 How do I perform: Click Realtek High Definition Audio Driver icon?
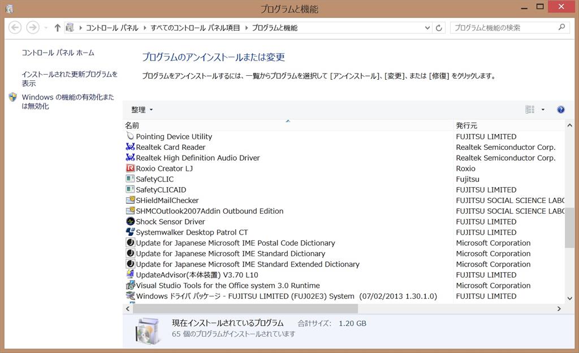(130, 158)
